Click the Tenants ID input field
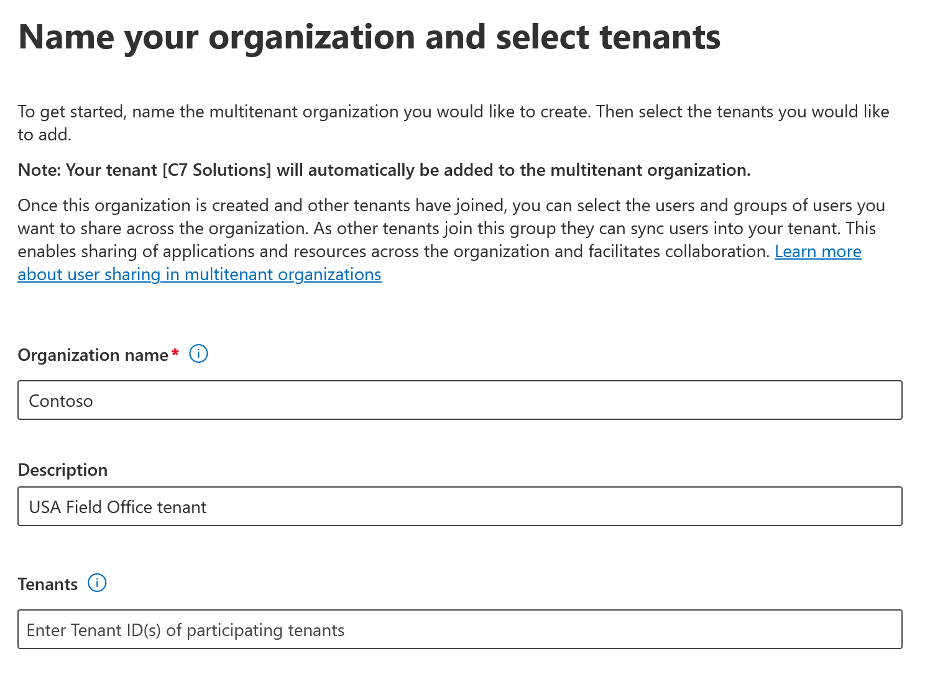The height and width of the screenshot is (682, 930). (x=459, y=629)
